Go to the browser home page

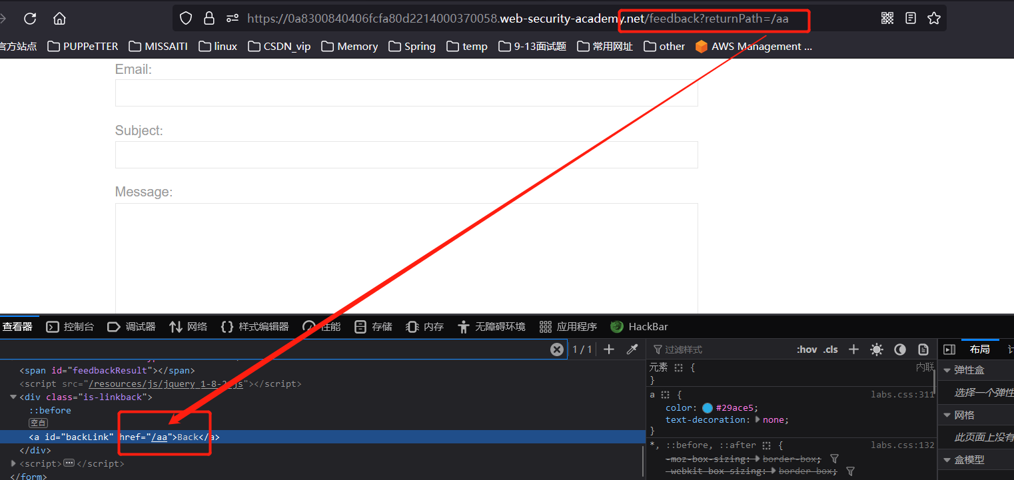(x=59, y=19)
